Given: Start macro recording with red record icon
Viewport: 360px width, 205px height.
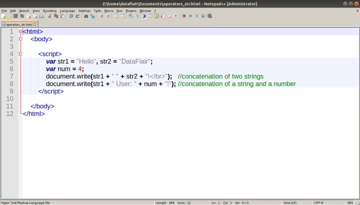Looking at the screenshot, I should [x=184, y=16].
